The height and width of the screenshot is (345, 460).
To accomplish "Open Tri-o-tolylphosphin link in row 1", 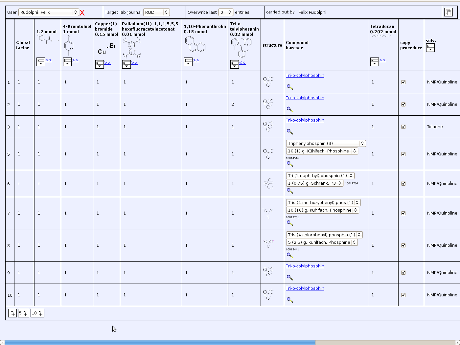I will [305, 76].
